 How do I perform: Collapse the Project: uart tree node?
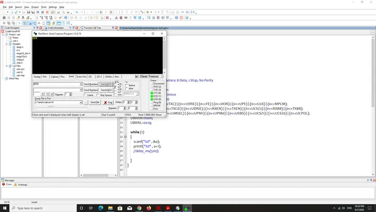(x=3, y=35)
